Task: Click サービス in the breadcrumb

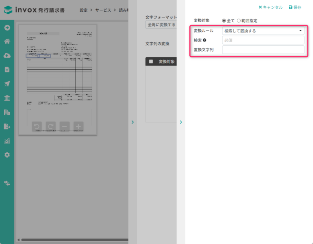Action: tap(103, 10)
